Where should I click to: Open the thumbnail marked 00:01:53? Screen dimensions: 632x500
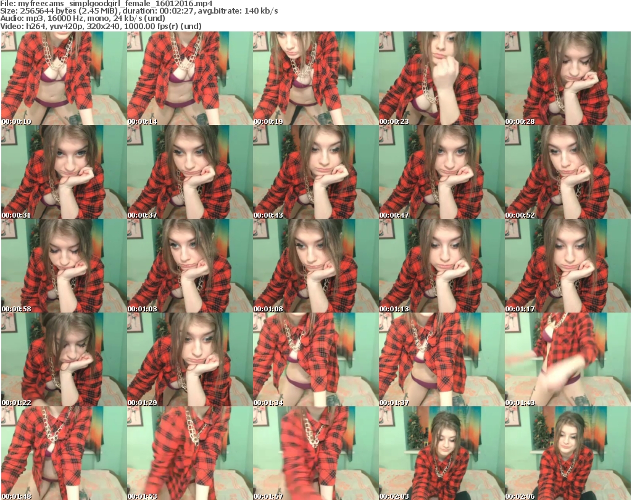tap(189, 453)
